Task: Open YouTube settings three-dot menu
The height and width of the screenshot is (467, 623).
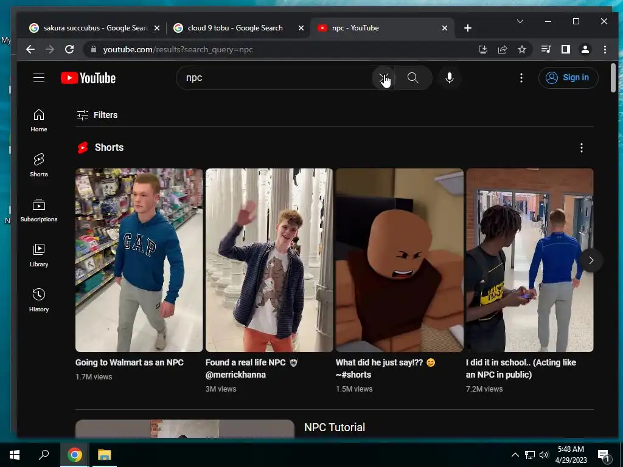Action: [x=521, y=78]
